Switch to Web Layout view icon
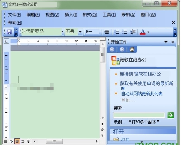181x145 pixels. 11,141
